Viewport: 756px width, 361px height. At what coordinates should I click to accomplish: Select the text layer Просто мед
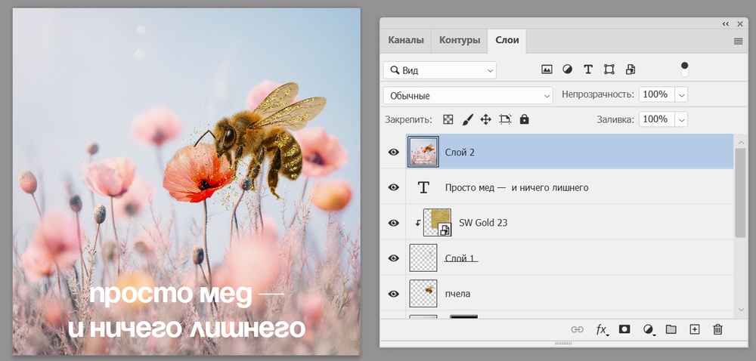516,187
